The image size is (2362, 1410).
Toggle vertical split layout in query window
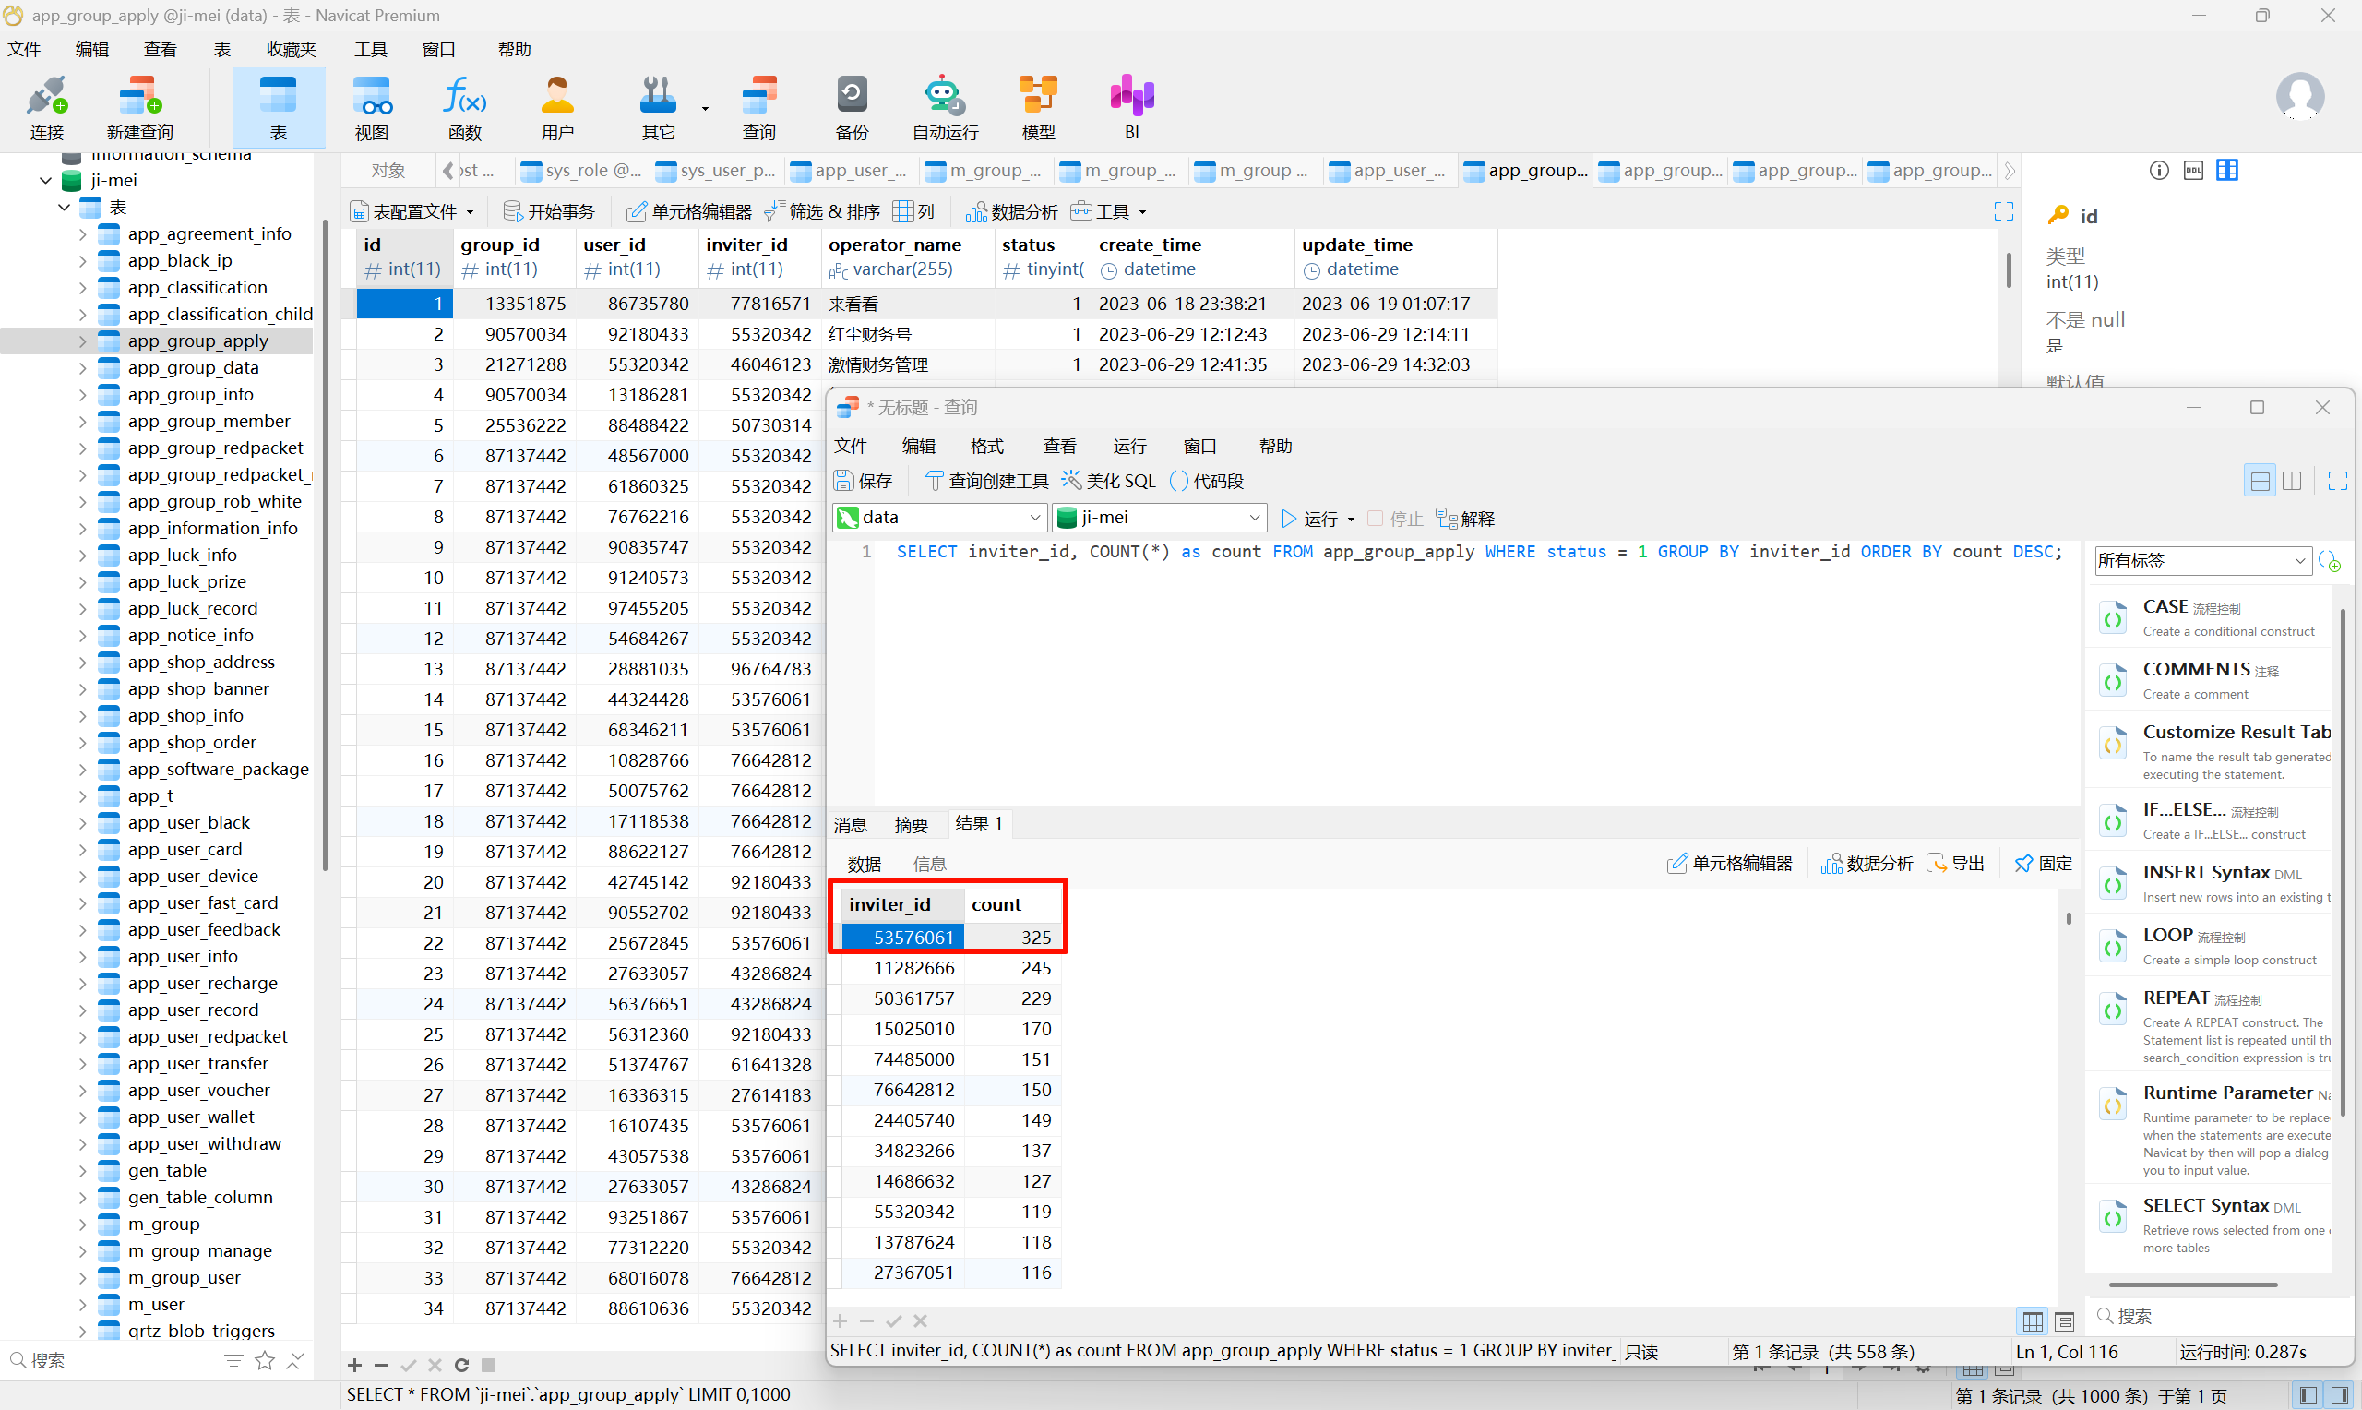[x=2292, y=481]
